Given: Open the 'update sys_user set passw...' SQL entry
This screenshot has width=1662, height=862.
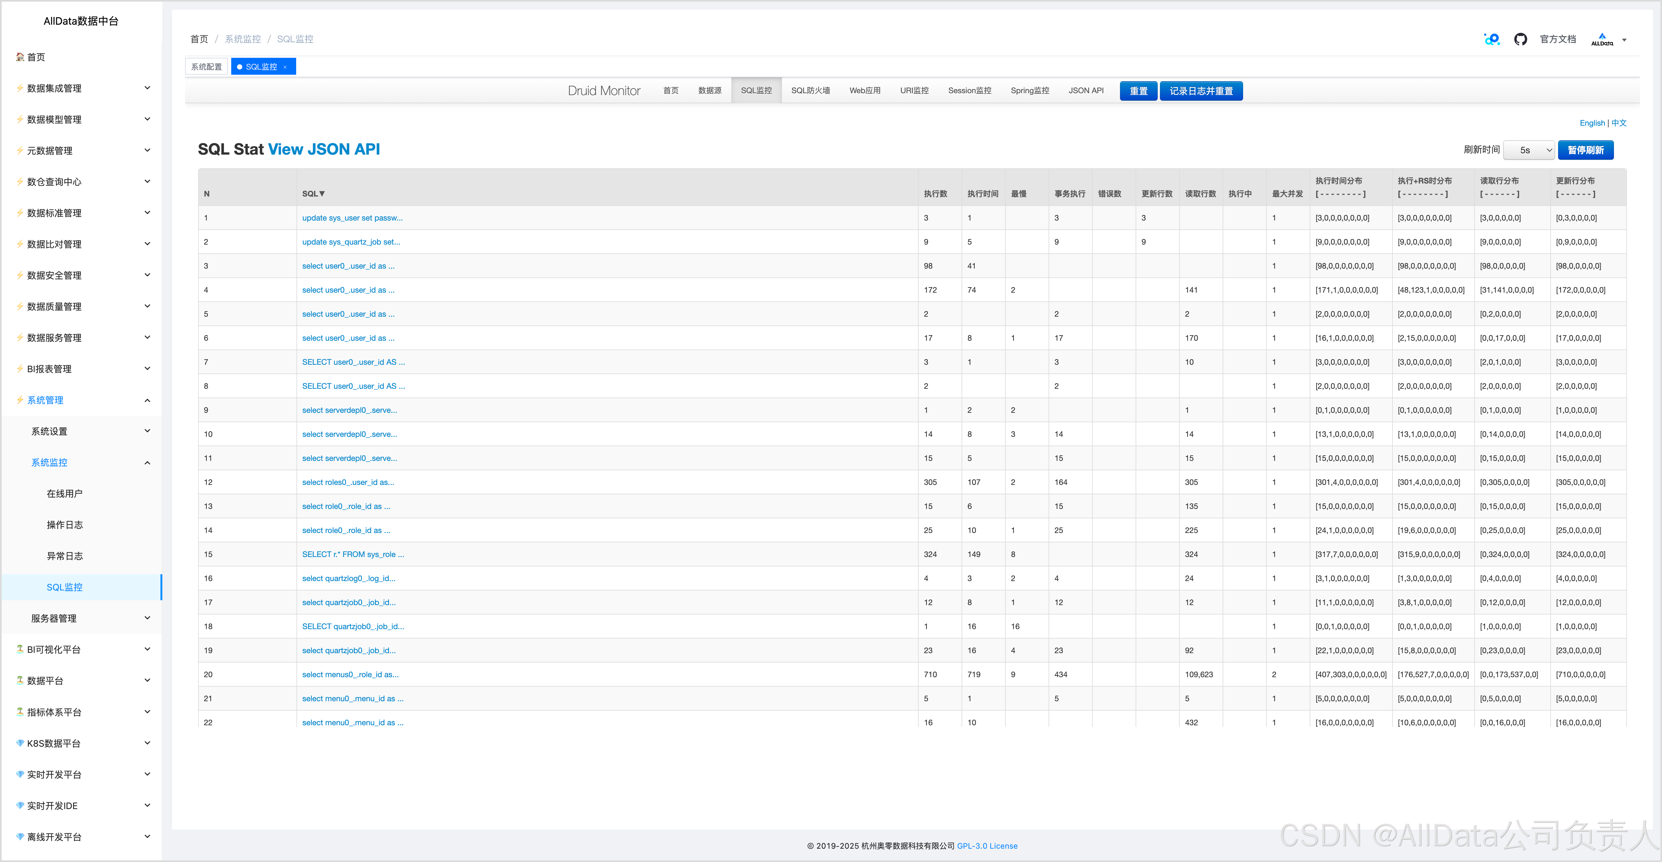Looking at the screenshot, I should 352,218.
